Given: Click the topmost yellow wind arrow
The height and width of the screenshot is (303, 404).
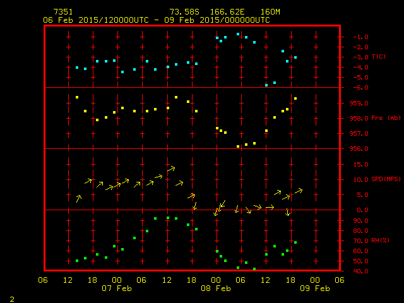Looking at the screenshot, I should pyautogui.click(x=170, y=169).
